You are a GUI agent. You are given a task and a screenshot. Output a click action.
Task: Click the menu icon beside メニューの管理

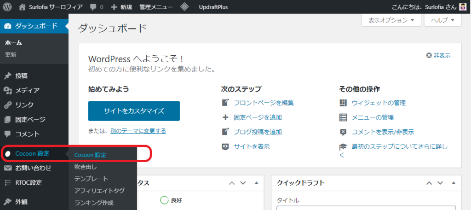pyautogui.click(x=343, y=117)
